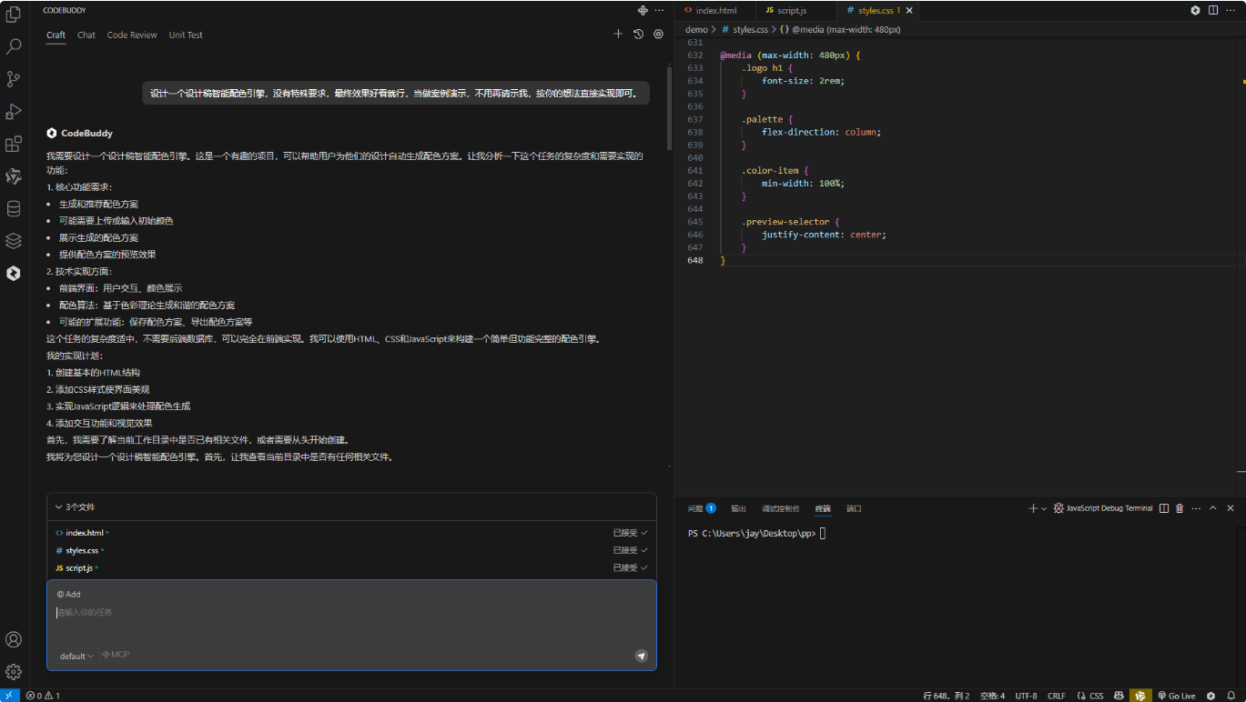Open script.js from changed files list

point(76,567)
